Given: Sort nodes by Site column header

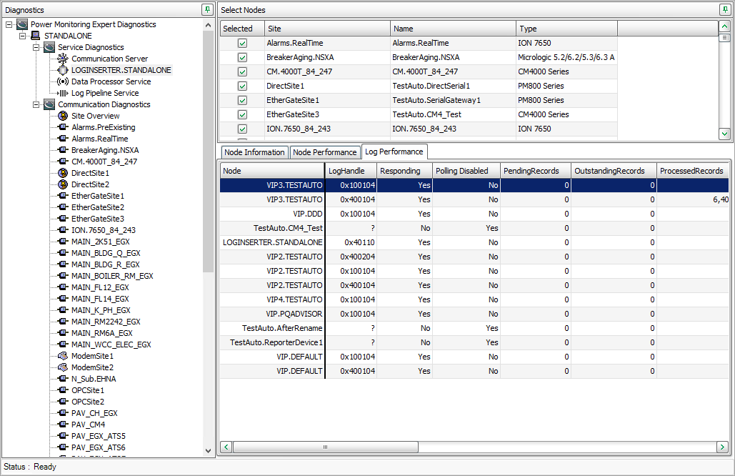Looking at the screenshot, I should 327,29.
